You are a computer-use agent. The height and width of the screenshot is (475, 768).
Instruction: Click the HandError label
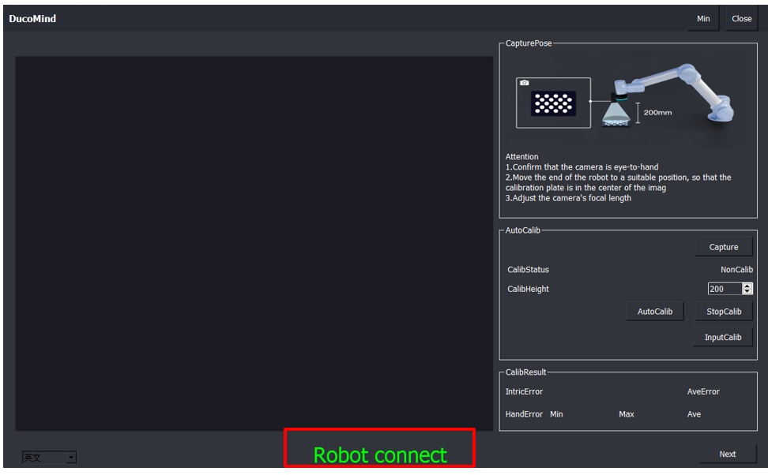(x=524, y=414)
